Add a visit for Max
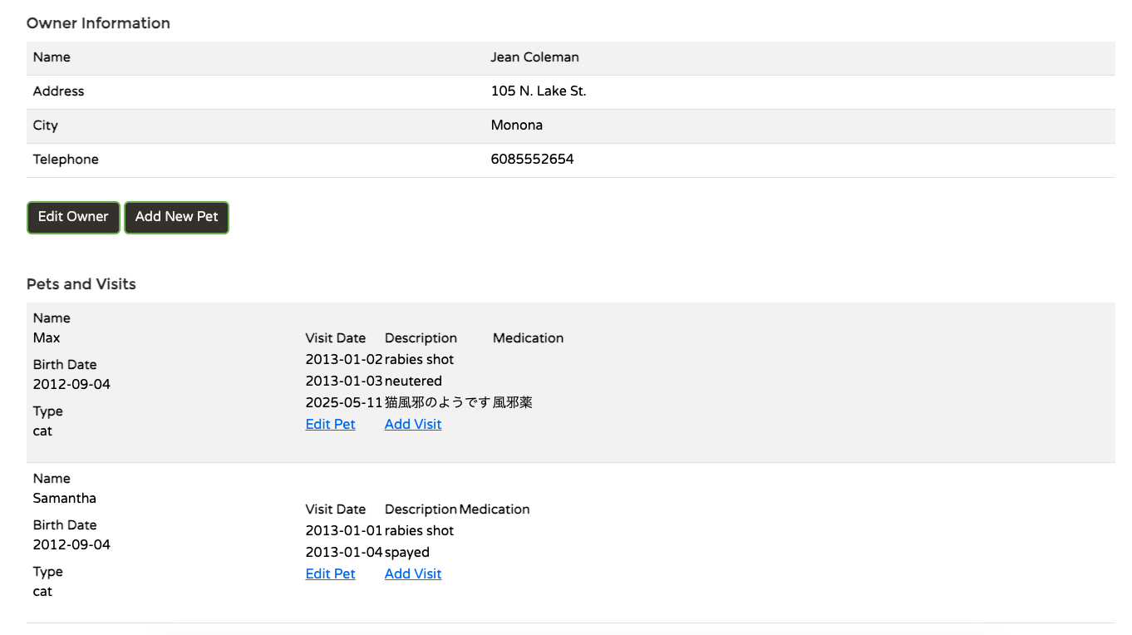The image size is (1132, 635). pos(413,424)
